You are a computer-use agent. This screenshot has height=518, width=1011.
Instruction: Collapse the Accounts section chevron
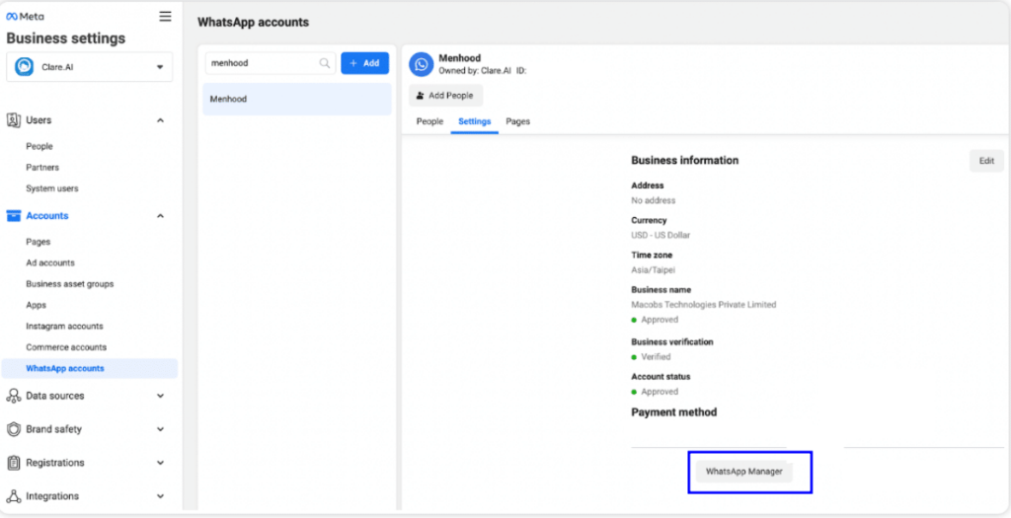161,216
